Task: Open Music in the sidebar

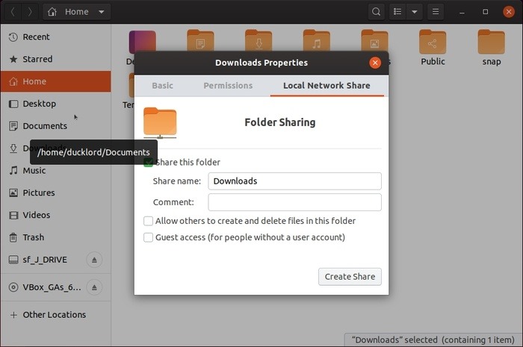Action: pos(56,170)
